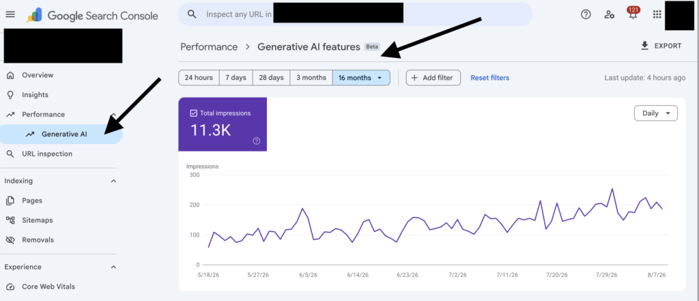Select the 28 days range
This screenshot has height=301, width=699.
[x=271, y=78]
